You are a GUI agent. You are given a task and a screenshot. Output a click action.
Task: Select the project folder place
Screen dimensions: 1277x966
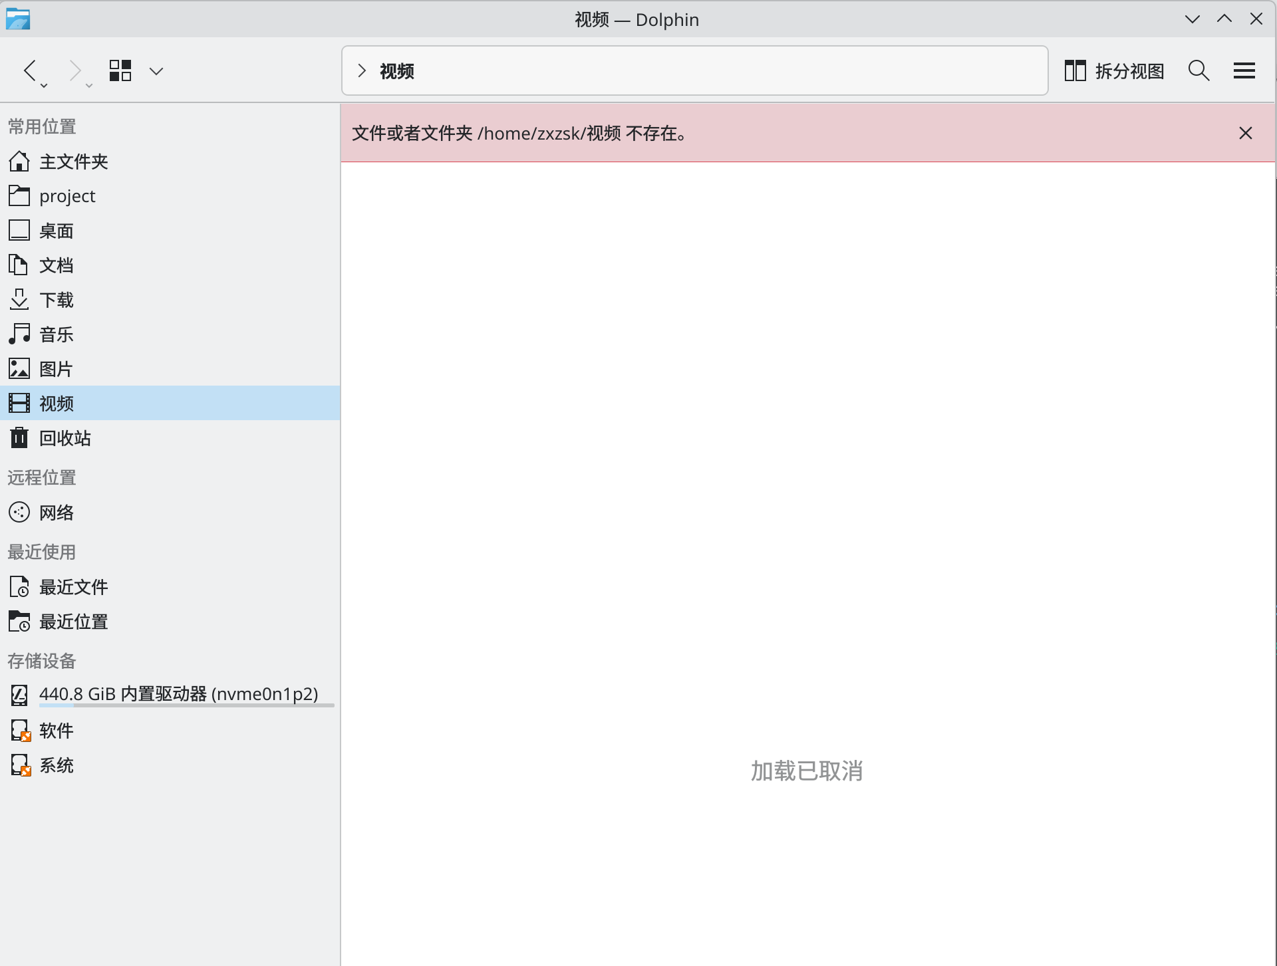point(67,196)
